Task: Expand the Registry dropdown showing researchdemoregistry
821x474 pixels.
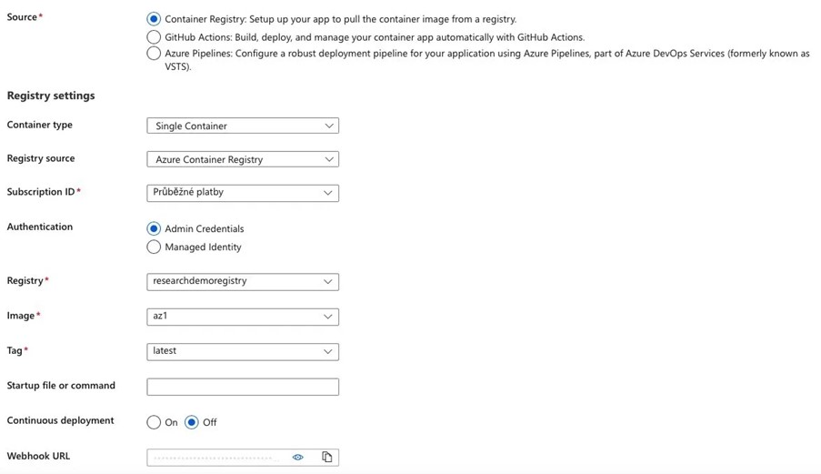Action: point(242,281)
